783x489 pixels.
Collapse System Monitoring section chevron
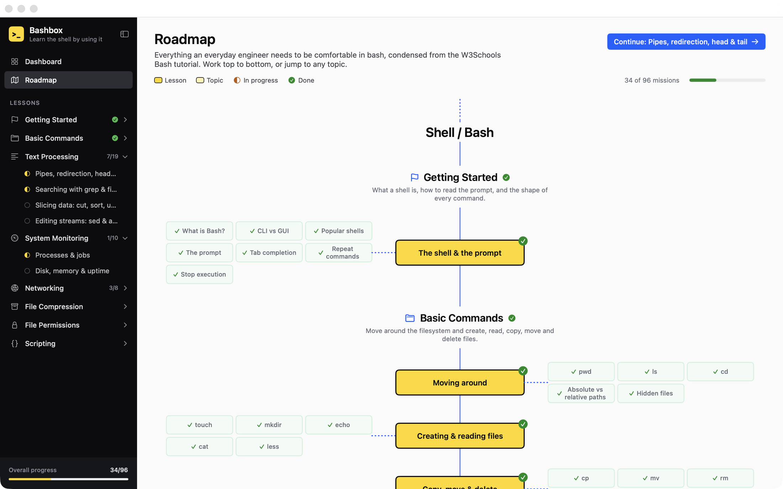point(125,238)
